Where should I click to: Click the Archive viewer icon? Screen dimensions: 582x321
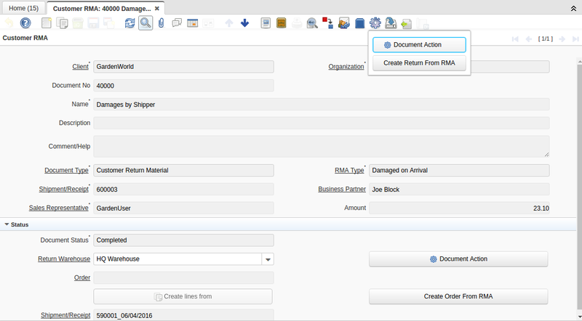click(281, 23)
